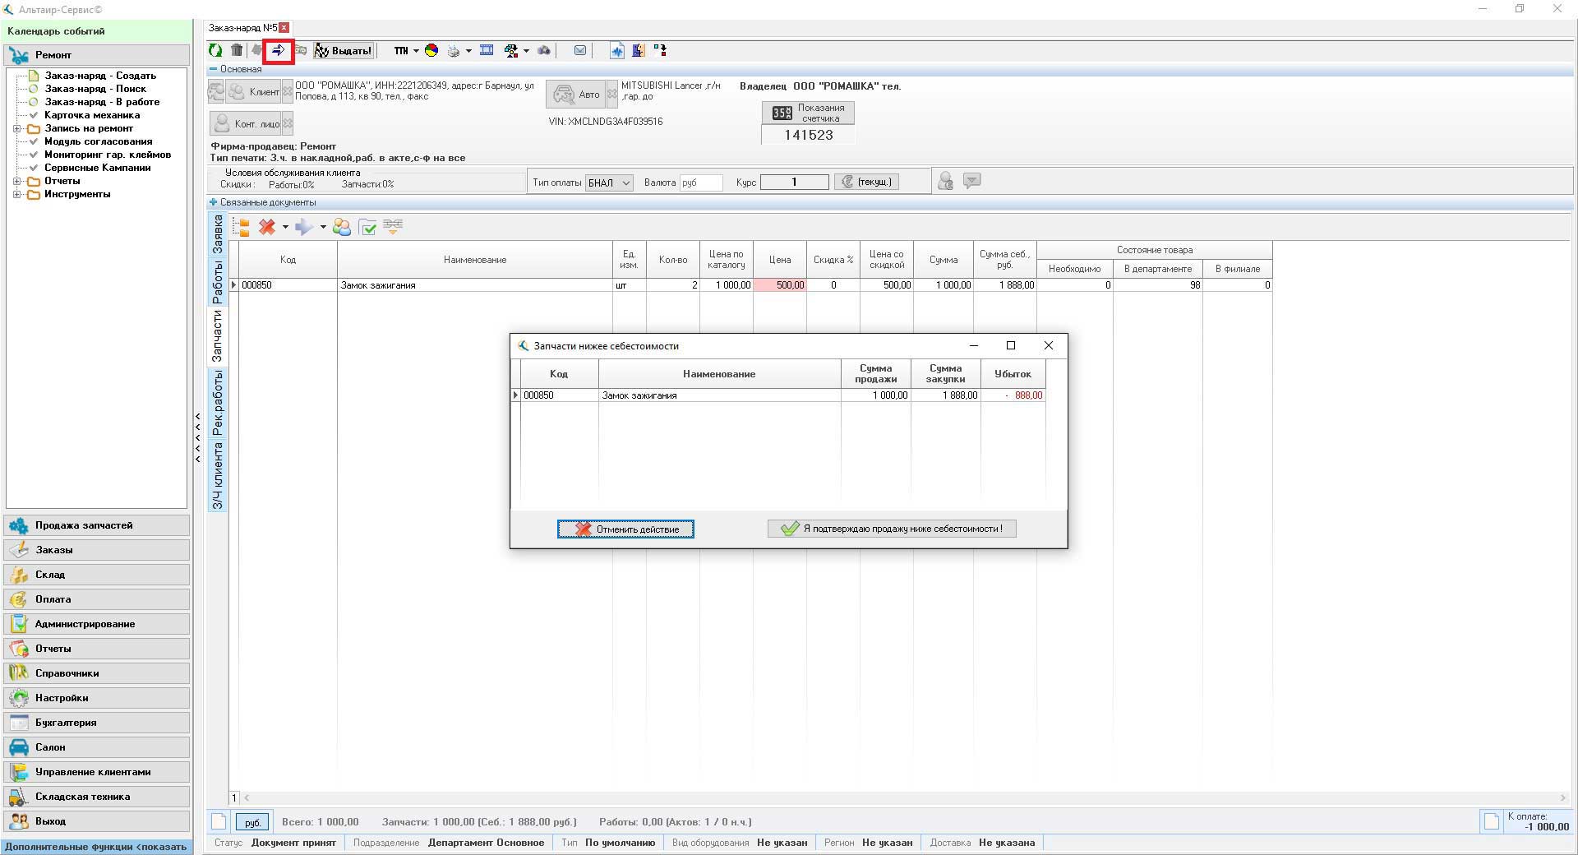This screenshot has height=855, width=1578.
Task: Switch to the Рек.работы vertical tab
Action: click(x=217, y=403)
